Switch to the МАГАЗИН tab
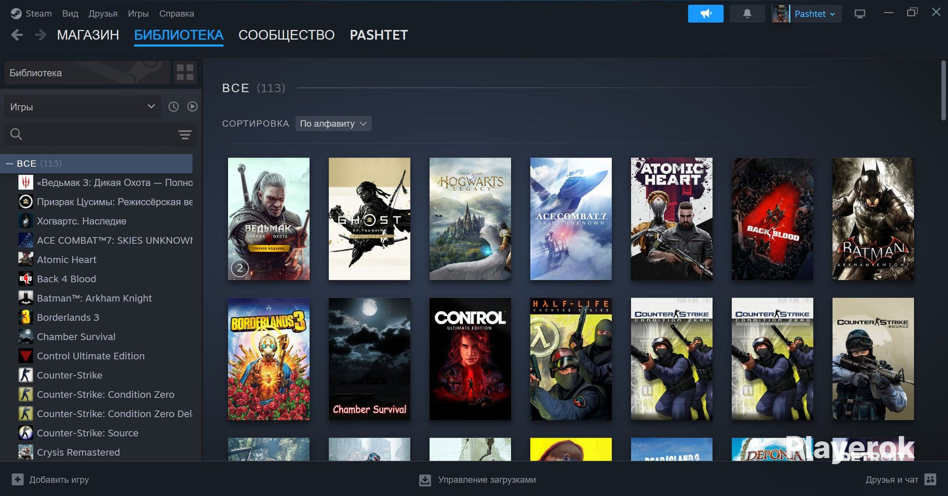Screen dimensions: 948x496 [x=88, y=35]
